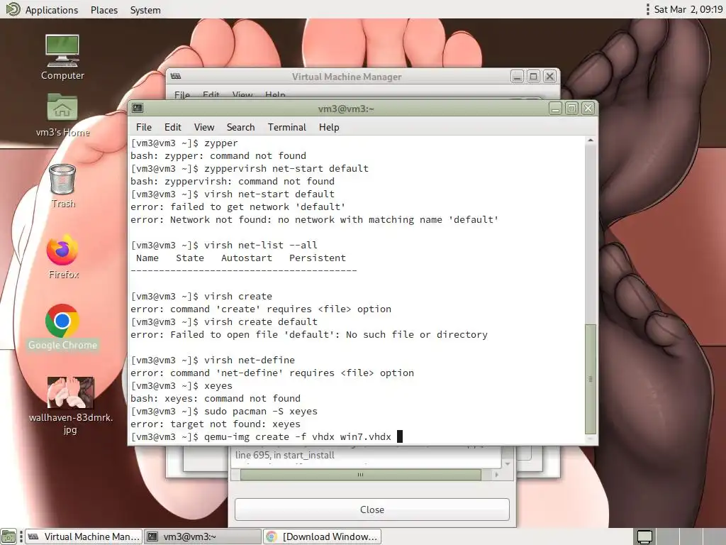The width and height of the screenshot is (726, 545).
Task: Minimize the vm3@vm3 terminal window
Action: tap(556, 109)
